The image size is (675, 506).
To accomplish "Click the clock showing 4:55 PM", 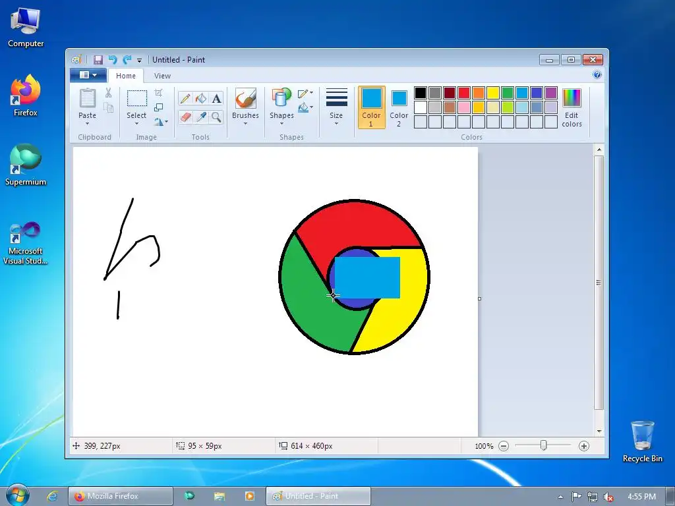I will tap(641, 497).
